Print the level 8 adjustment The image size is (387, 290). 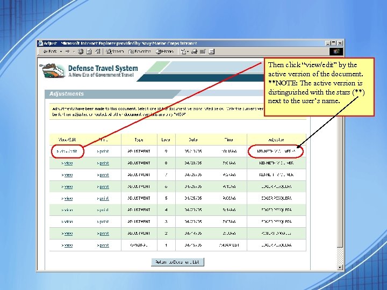[103, 163]
